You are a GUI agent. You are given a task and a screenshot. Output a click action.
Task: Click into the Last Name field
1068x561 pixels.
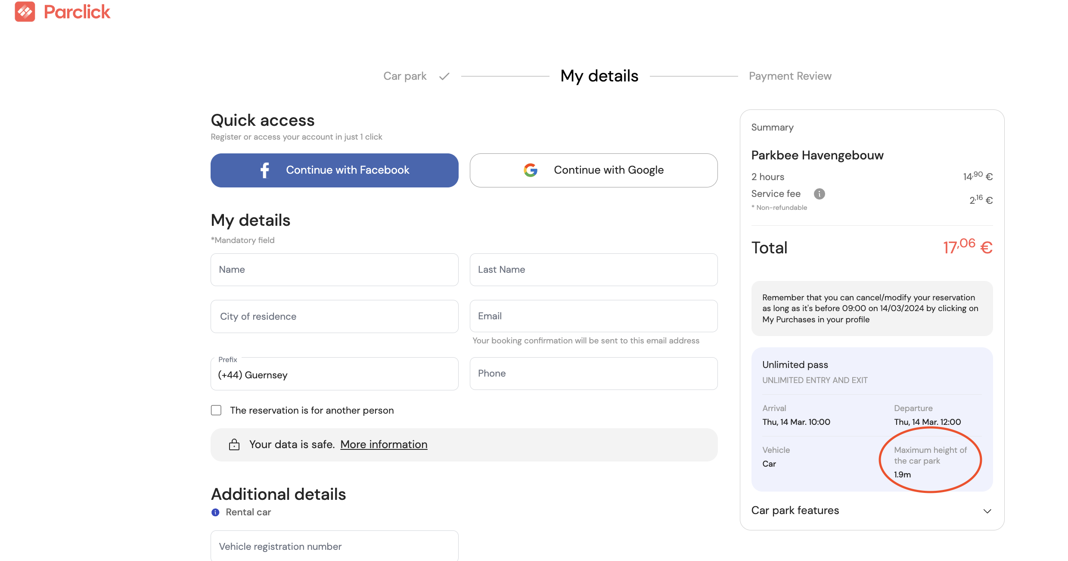(593, 270)
